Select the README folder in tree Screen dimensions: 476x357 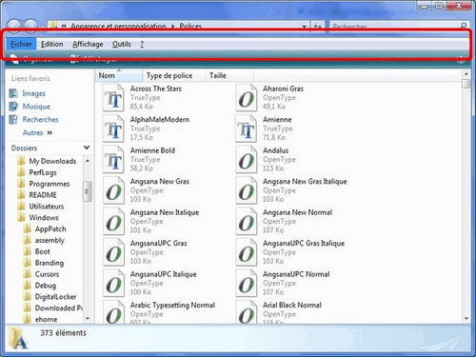[43, 195]
